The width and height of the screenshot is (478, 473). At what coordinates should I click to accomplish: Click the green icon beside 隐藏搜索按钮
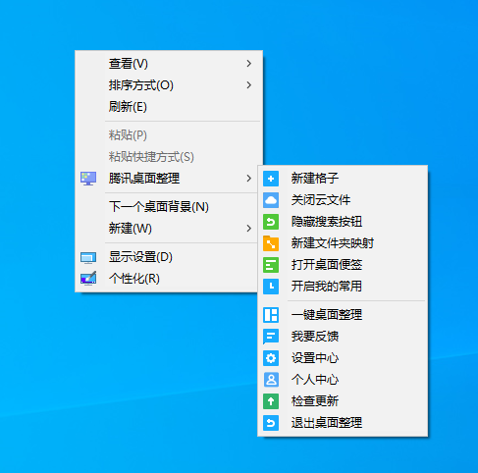pyautogui.click(x=271, y=222)
